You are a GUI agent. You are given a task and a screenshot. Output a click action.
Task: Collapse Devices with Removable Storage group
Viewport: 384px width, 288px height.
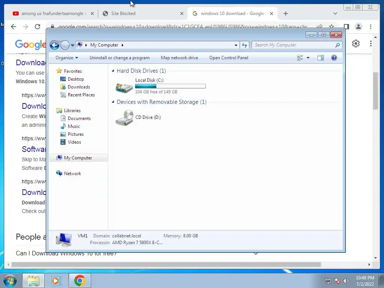coord(113,102)
